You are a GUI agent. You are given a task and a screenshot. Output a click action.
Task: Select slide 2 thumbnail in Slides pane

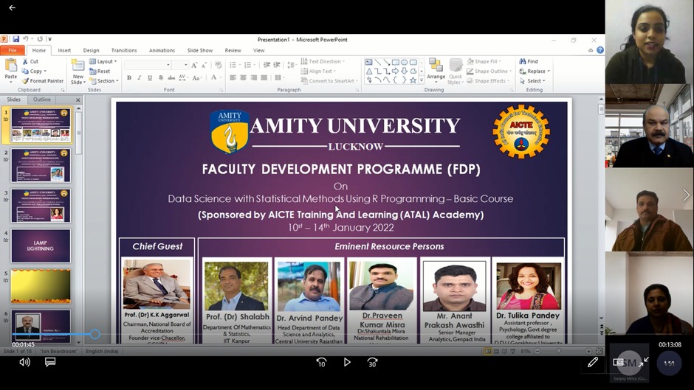[x=41, y=165]
